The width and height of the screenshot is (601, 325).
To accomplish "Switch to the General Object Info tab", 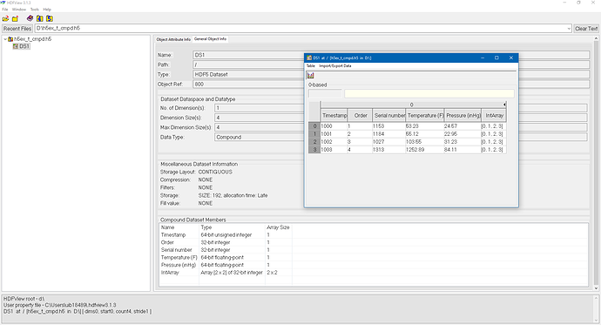I will click(210, 39).
